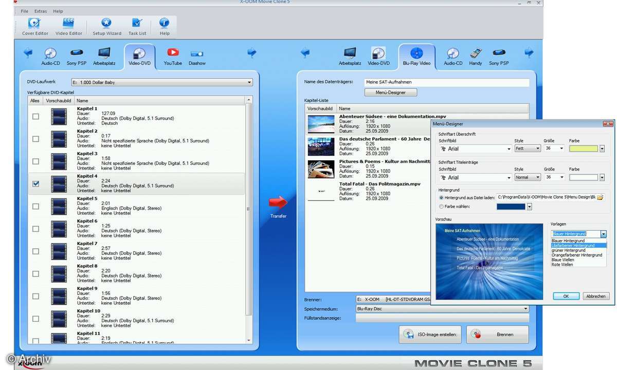
Task: Uncheck the Kapitel 4 checkbox
Action: (35, 184)
